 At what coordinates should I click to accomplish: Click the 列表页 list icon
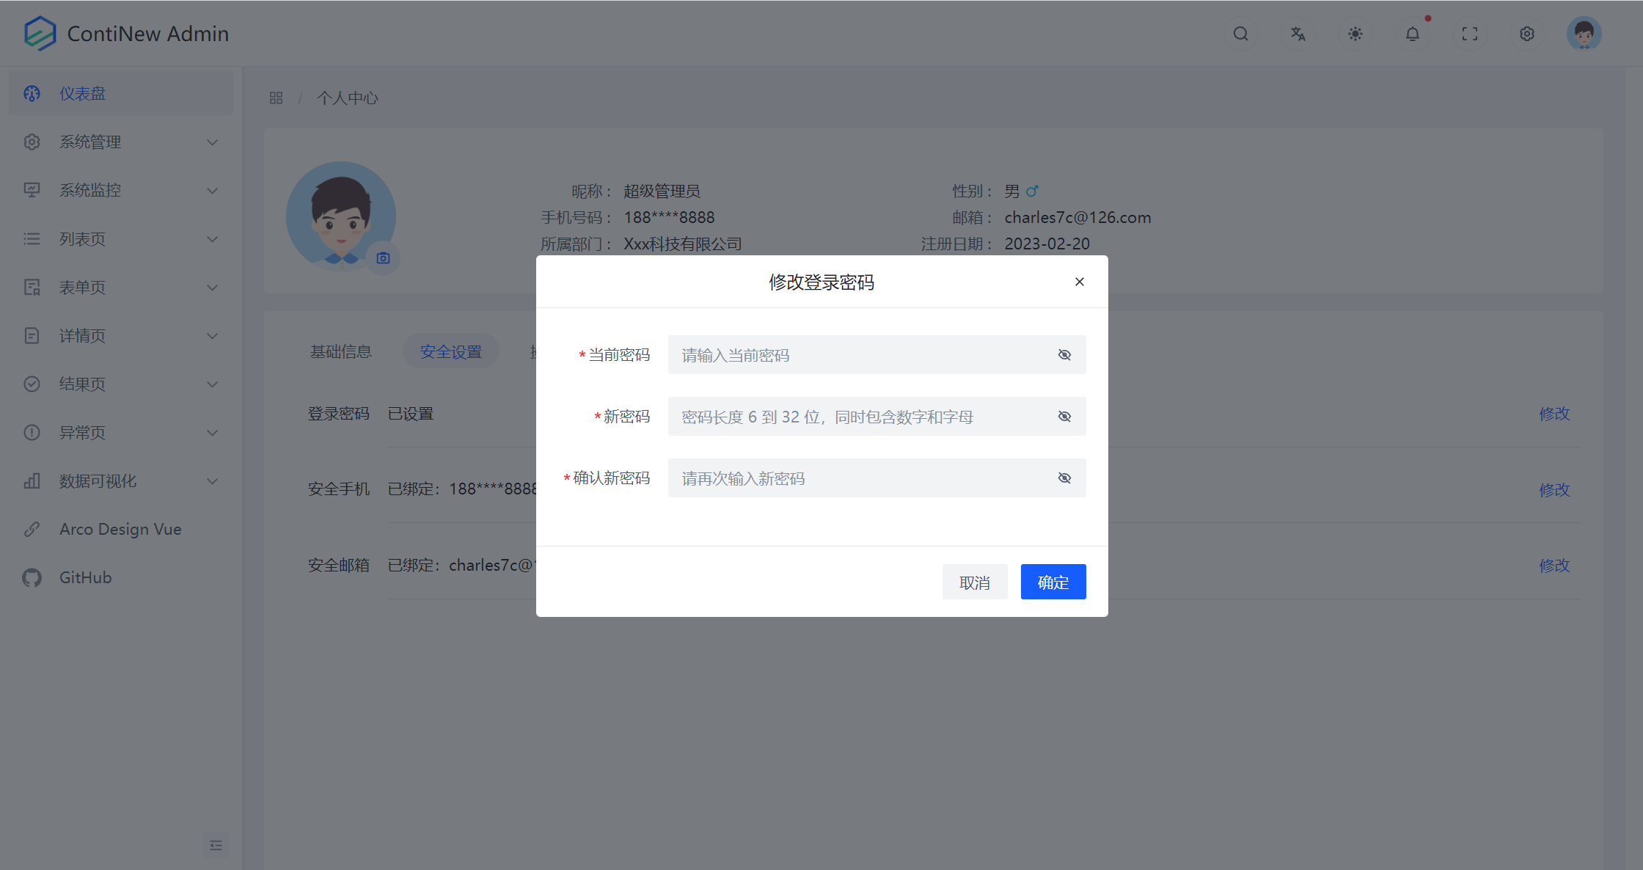click(32, 238)
